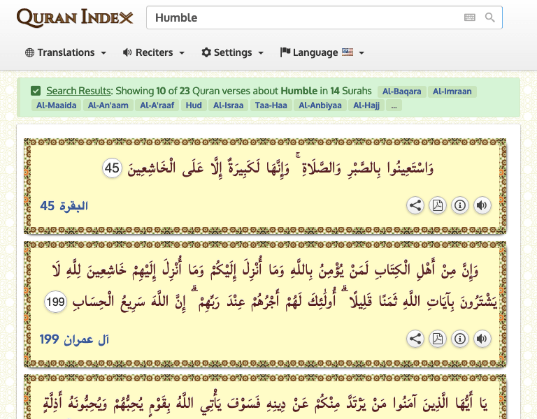Show more surahs via the ellipsis tag
This screenshot has width=537, height=419.
394,106
